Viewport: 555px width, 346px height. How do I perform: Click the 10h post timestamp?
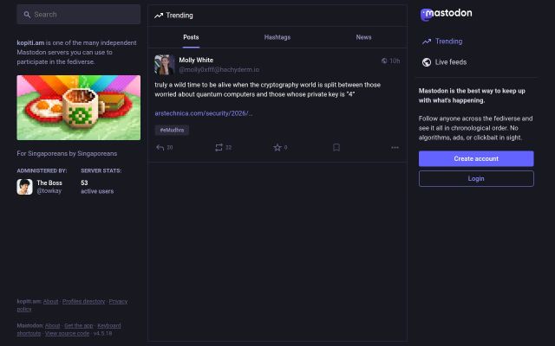395,61
